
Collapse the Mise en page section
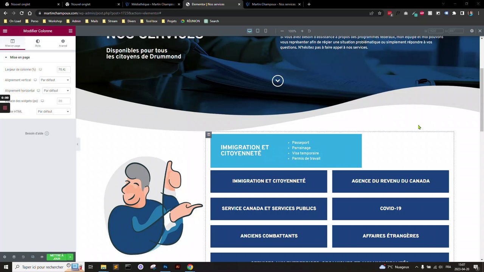click(x=38, y=57)
